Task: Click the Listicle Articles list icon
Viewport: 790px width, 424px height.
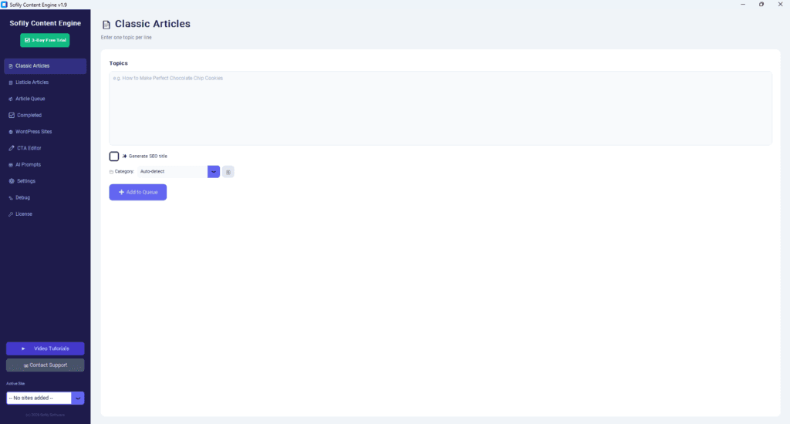Action: (11, 82)
